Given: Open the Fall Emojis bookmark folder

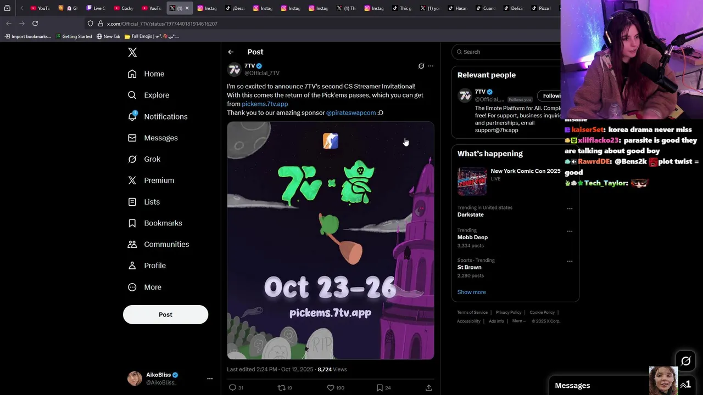Looking at the screenshot, I should point(152,37).
